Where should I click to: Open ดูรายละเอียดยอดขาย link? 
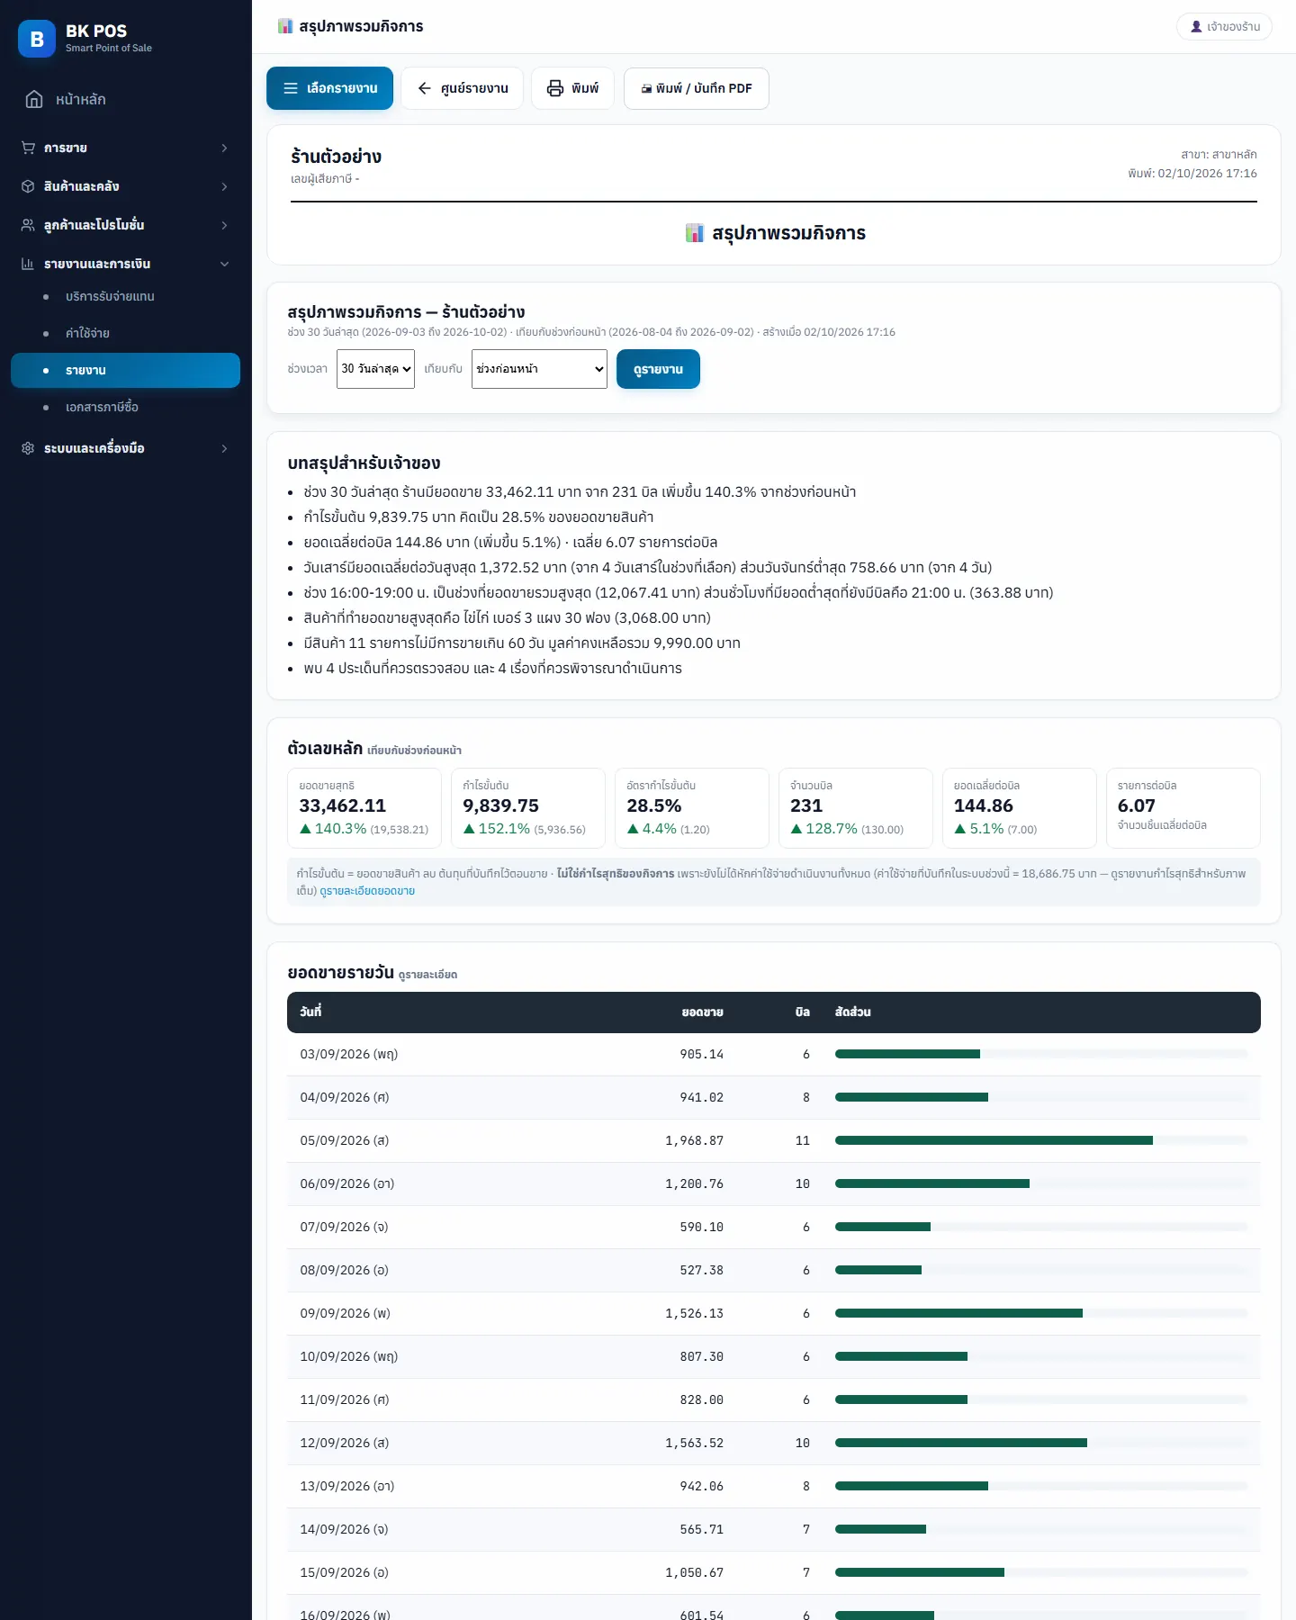[367, 891]
